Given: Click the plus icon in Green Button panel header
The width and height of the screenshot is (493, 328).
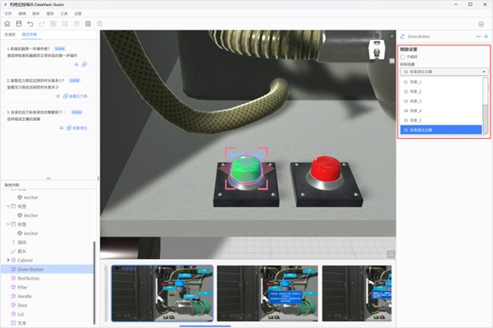Looking at the screenshot, I should click(486, 37).
